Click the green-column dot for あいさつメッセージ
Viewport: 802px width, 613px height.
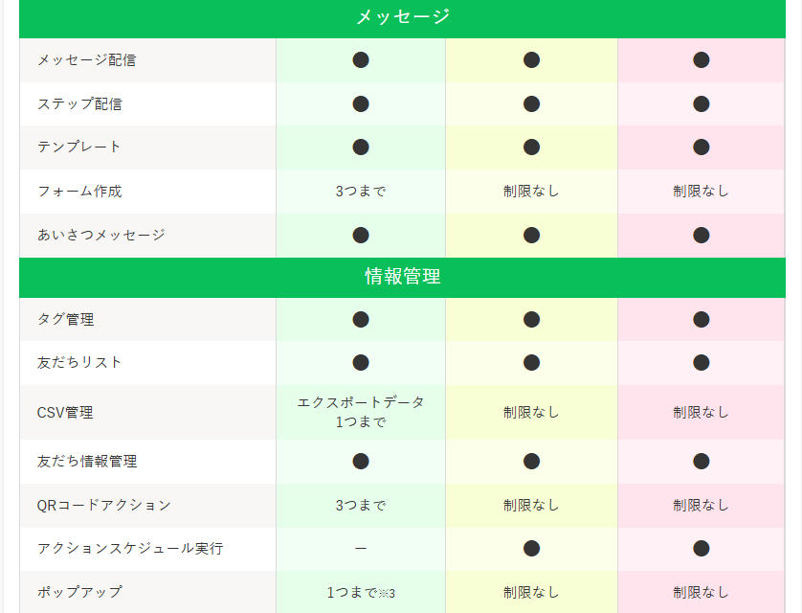(x=361, y=235)
